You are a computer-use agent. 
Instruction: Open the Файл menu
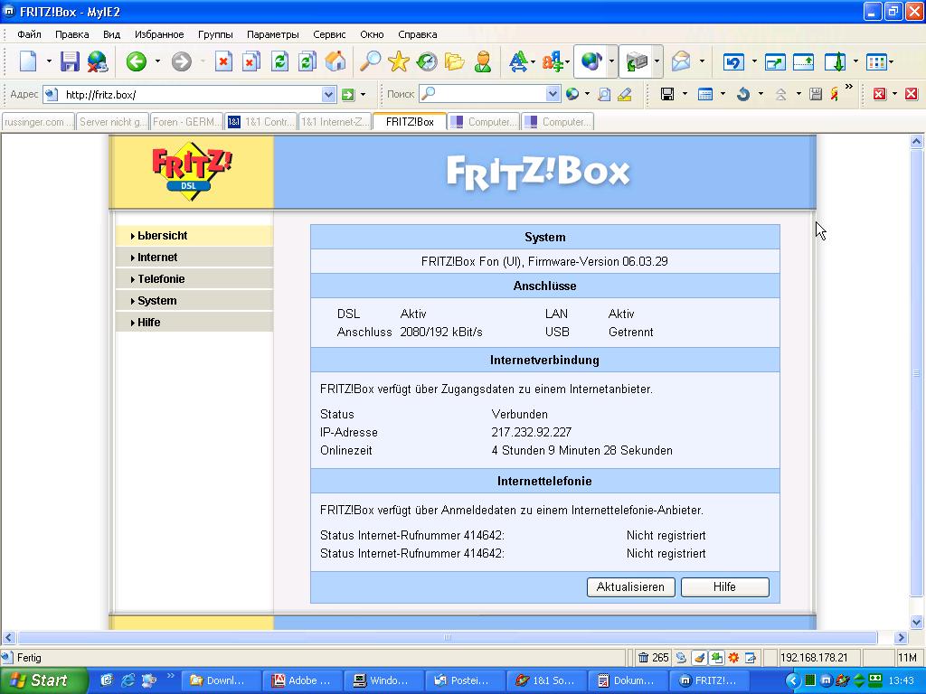point(29,34)
